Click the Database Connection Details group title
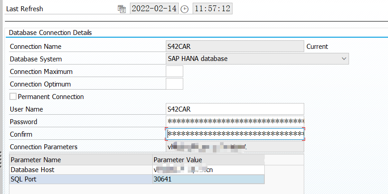This screenshot has width=388, height=194. (x=50, y=33)
